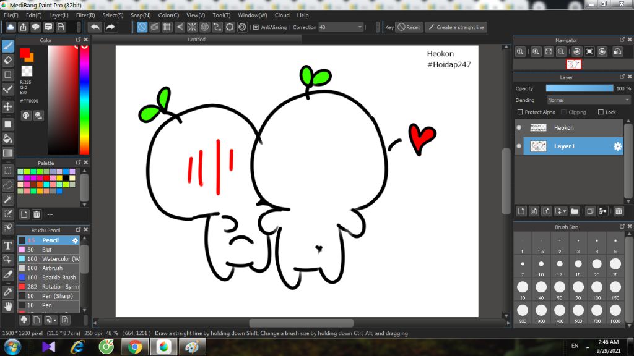Delete the selected layer with trash icon
The height and width of the screenshot is (356, 634).
[x=619, y=211]
